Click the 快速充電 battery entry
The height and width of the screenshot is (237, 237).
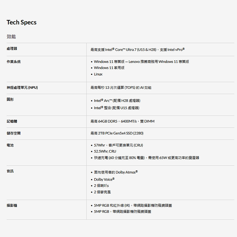(x=146, y=158)
